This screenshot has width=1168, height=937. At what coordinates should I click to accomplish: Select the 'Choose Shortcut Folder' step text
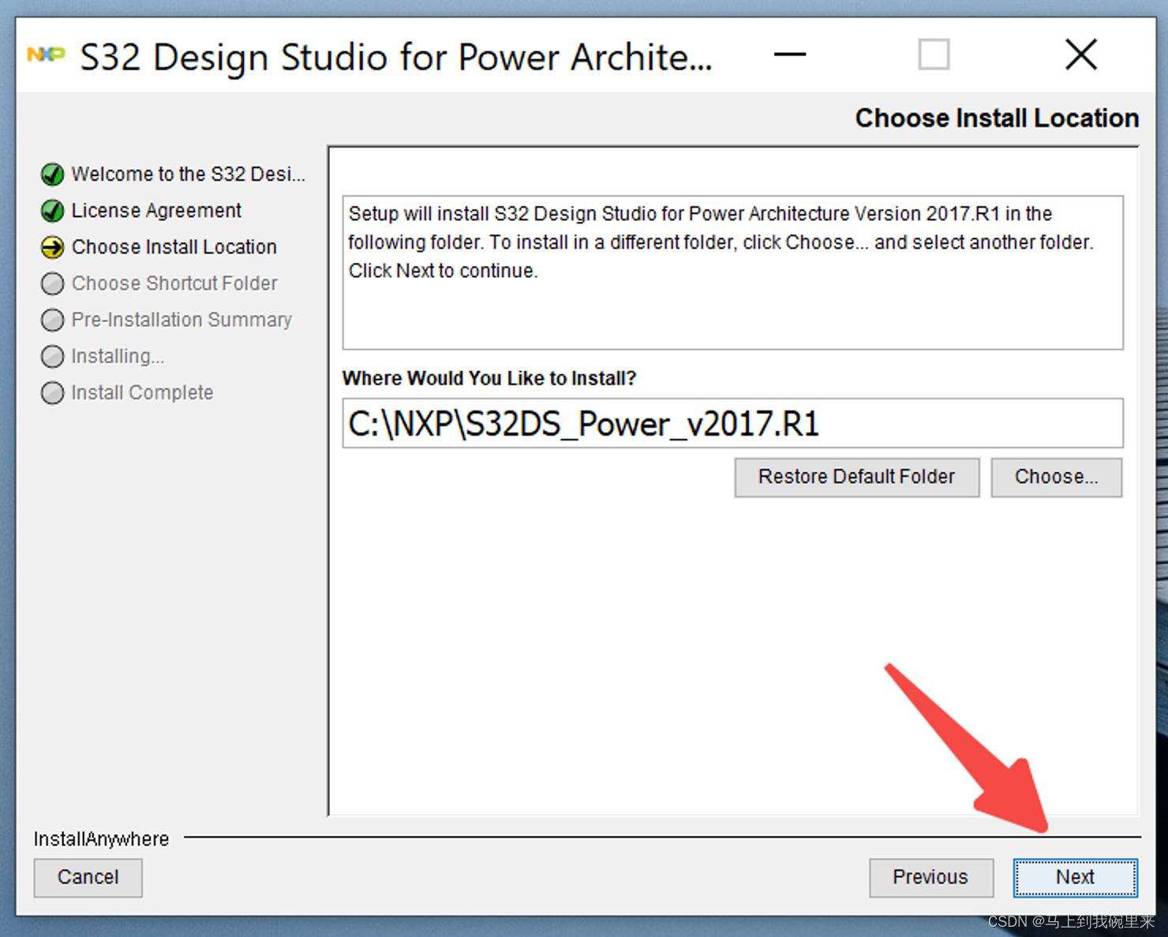tap(174, 283)
